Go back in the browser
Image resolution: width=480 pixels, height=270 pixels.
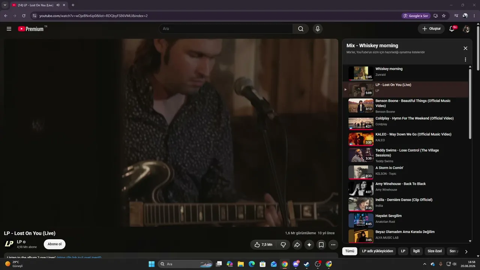coord(6,16)
